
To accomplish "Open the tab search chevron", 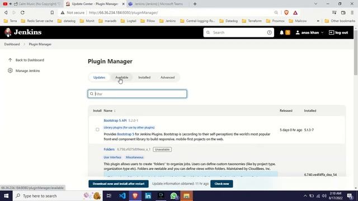I will point(315,4).
